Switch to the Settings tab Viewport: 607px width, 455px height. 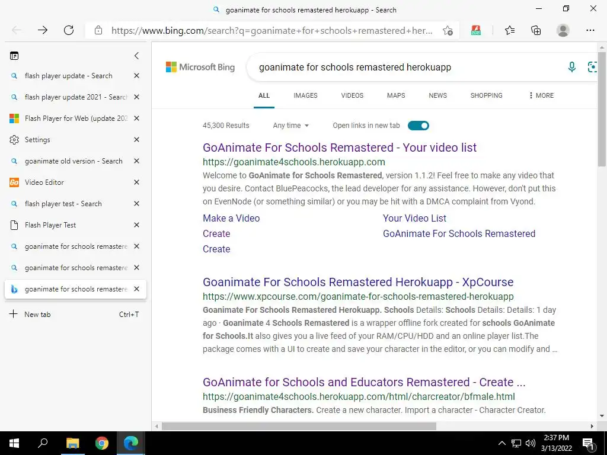coord(68,140)
